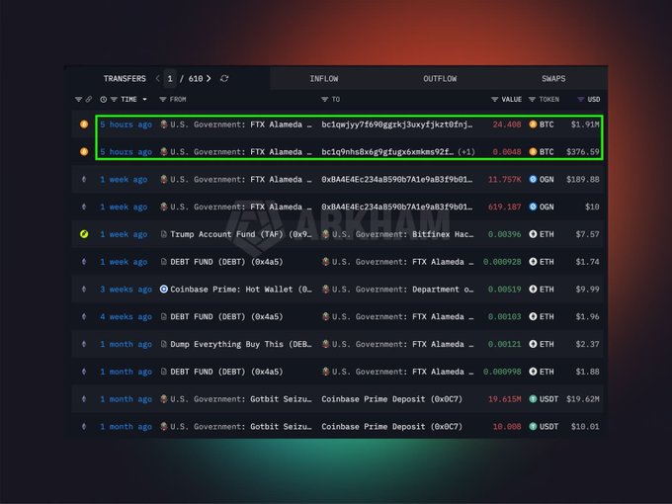Switch to the SWAPS tab
The height and width of the screenshot is (504, 672).
(553, 78)
